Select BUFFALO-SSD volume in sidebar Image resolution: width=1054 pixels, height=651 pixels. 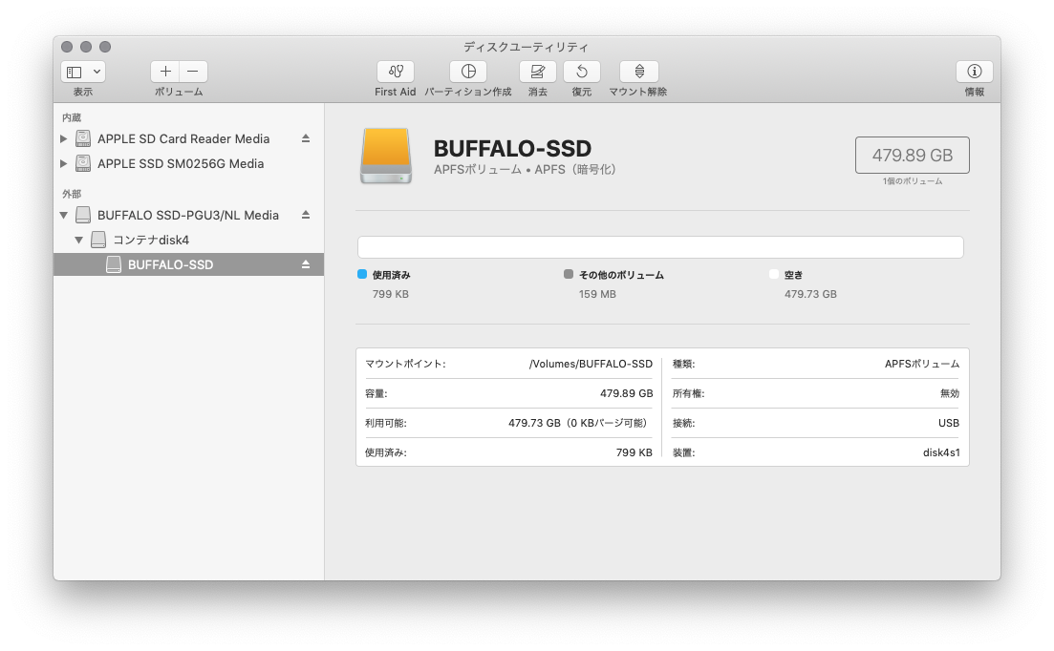pos(189,264)
